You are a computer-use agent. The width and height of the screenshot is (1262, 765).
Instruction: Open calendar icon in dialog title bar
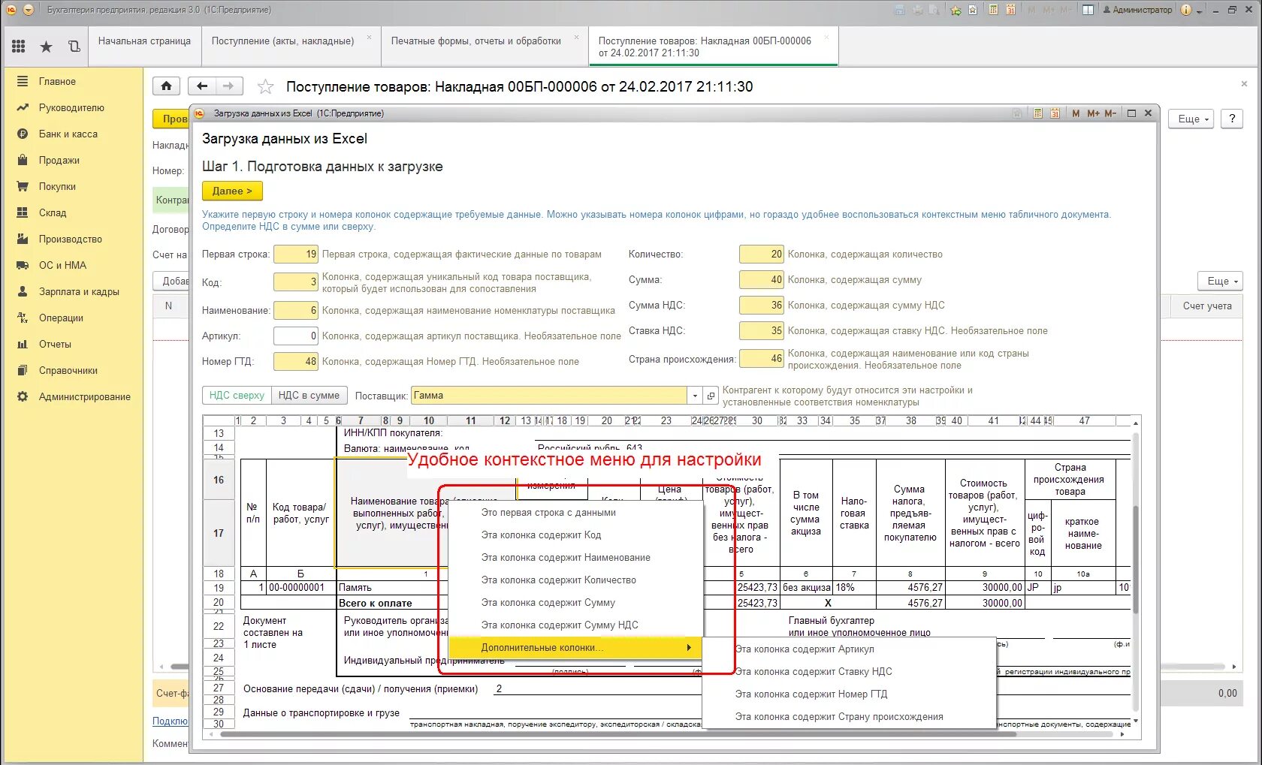(1055, 113)
